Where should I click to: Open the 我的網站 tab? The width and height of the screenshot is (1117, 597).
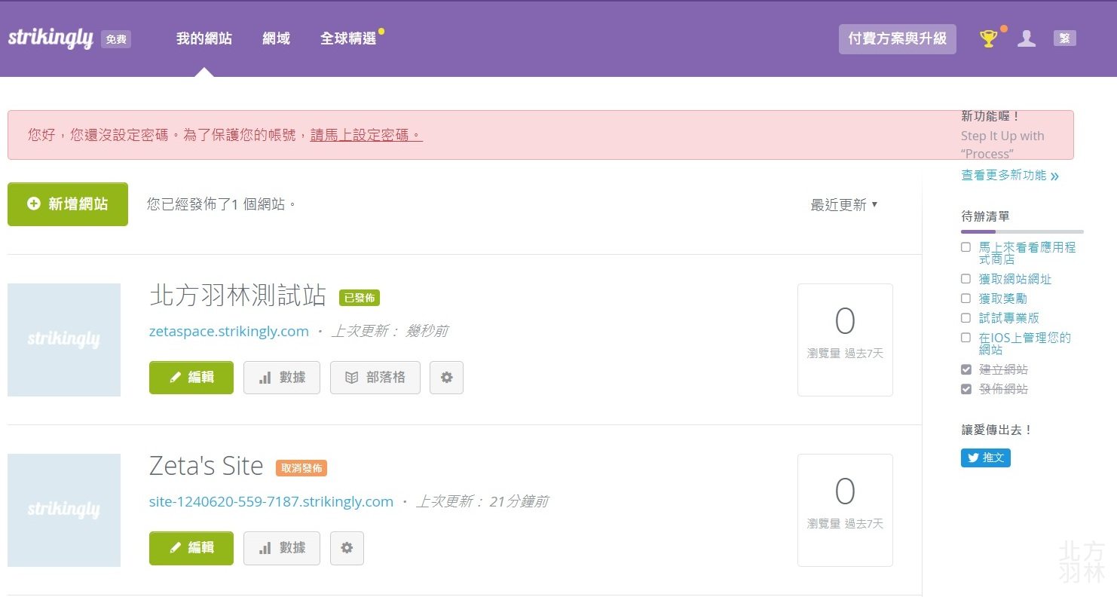(204, 38)
